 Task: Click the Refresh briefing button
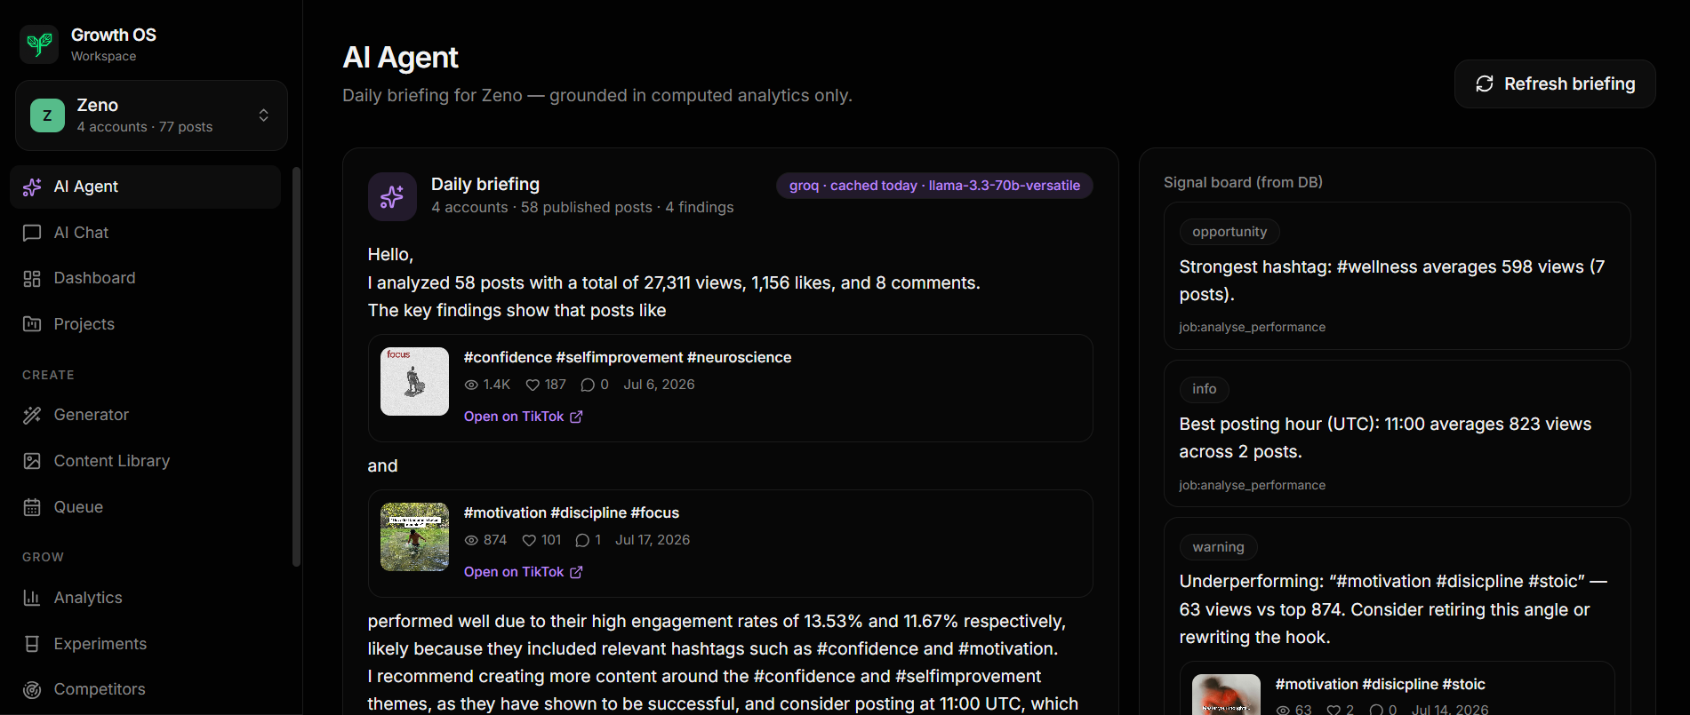1555,84
